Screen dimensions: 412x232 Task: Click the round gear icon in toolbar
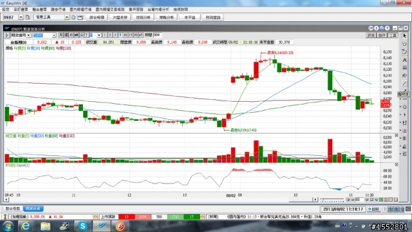click(73, 17)
